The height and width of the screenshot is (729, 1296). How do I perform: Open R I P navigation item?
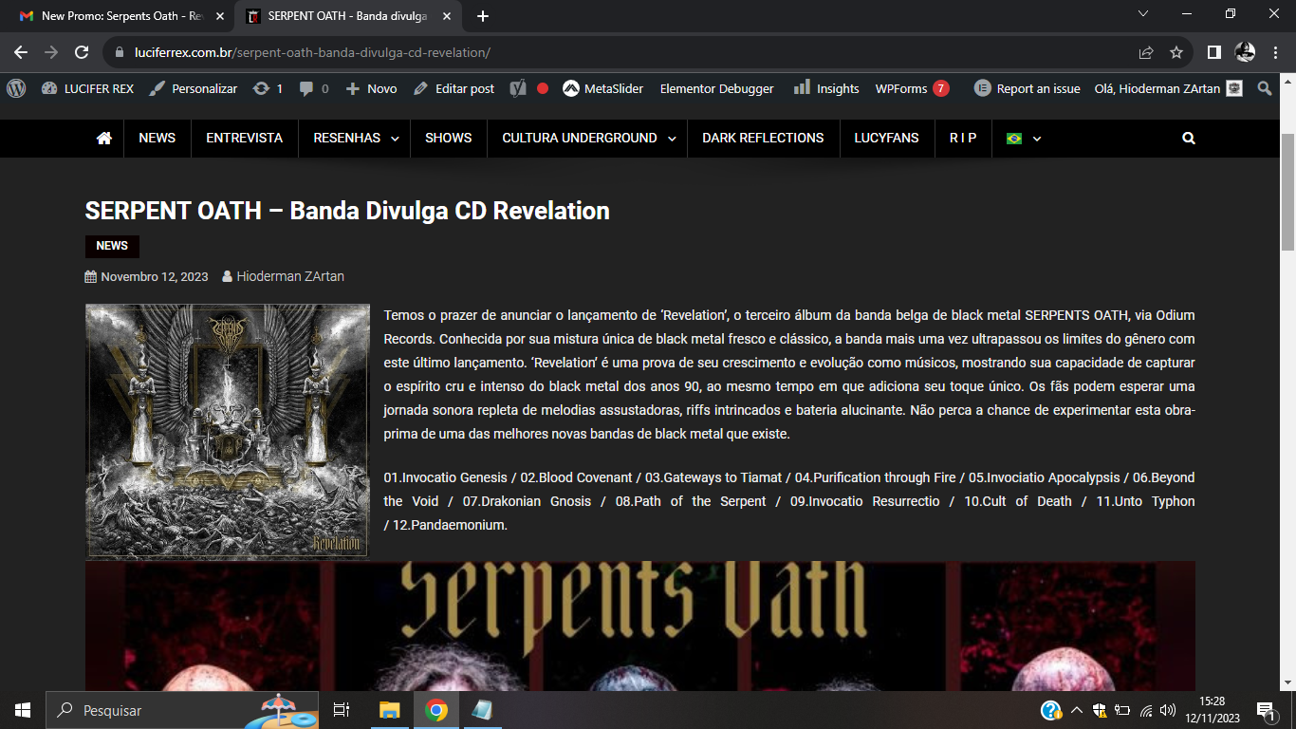(963, 138)
